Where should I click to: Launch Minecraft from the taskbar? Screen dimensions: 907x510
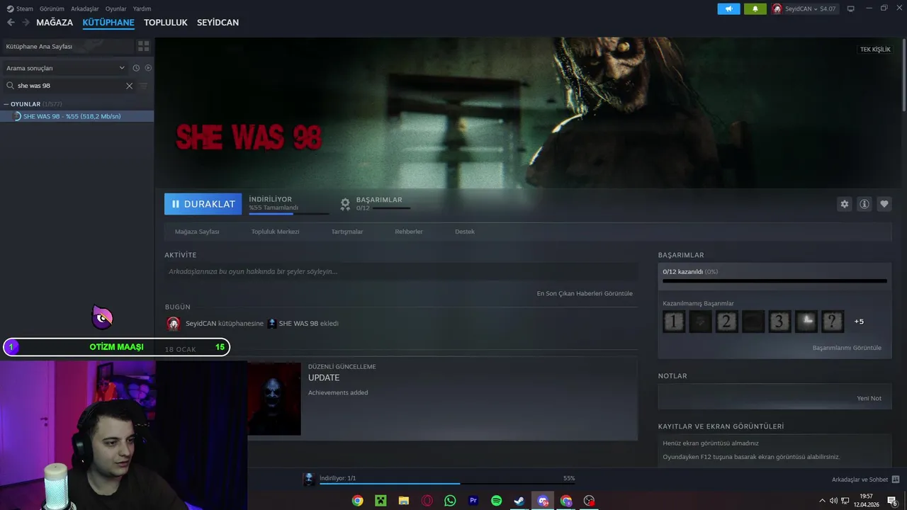click(381, 501)
